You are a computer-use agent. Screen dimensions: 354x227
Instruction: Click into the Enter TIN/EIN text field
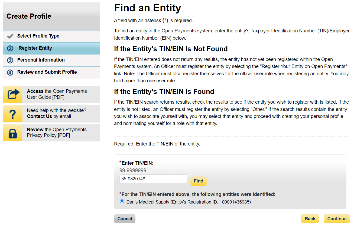153,179
